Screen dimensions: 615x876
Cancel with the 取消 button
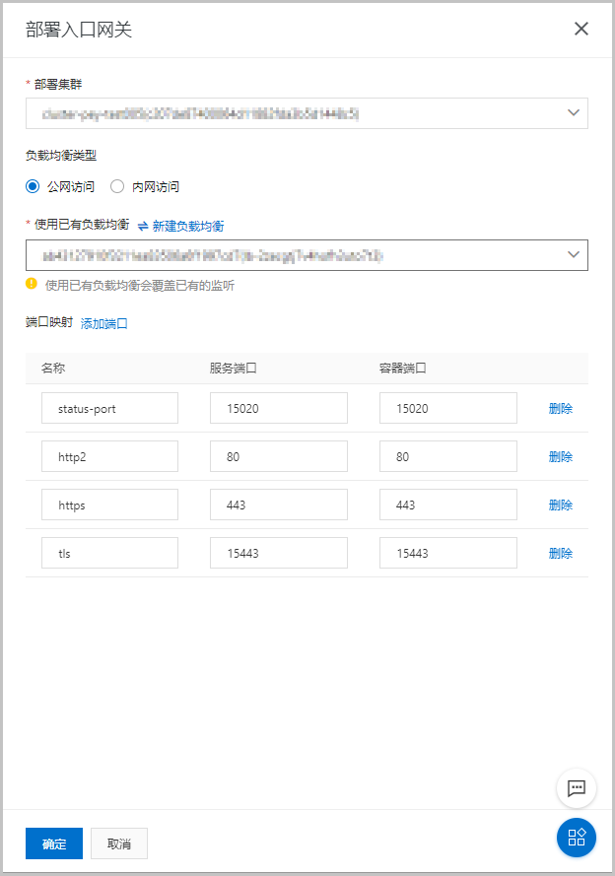point(119,843)
